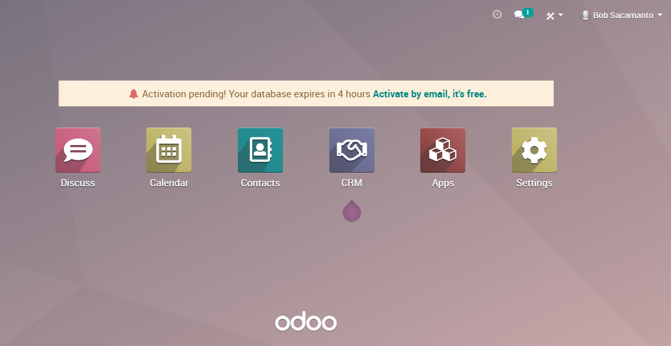This screenshot has width=671, height=346.
Task: Open the Settings gear app
Action: [x=534, y=150]
